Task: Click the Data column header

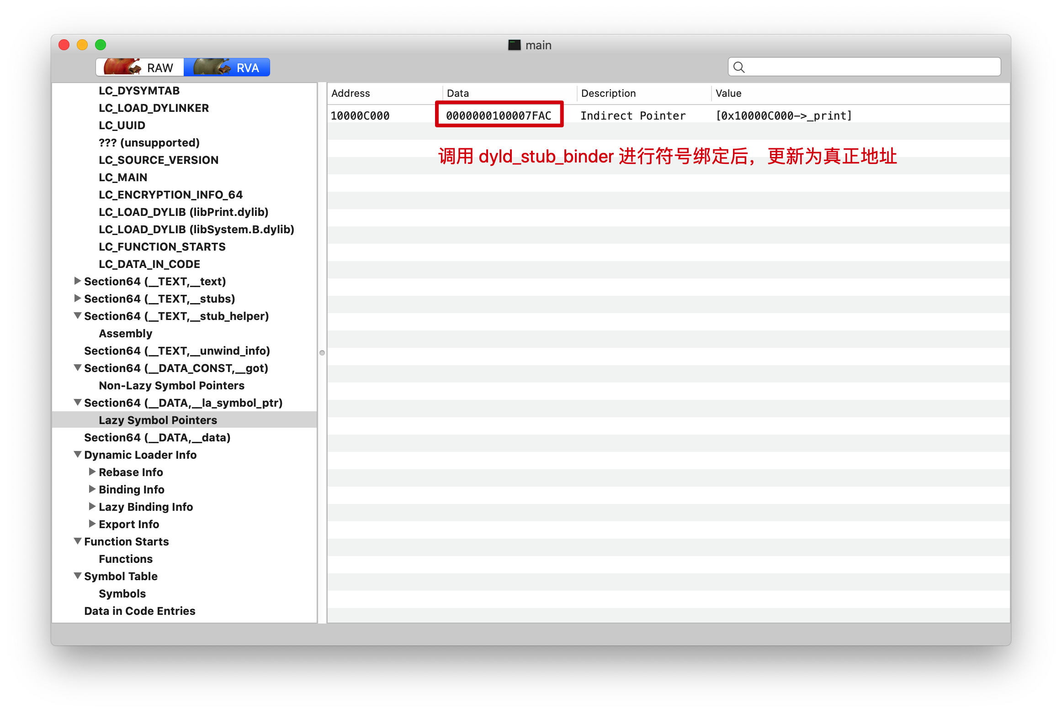Action: click(510, 93)
